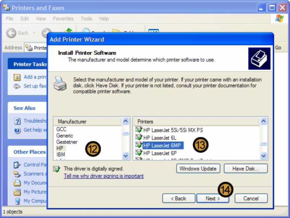290x218 pixels.
Task: Click Printers list scrollbar thumb
Action: 263,144
